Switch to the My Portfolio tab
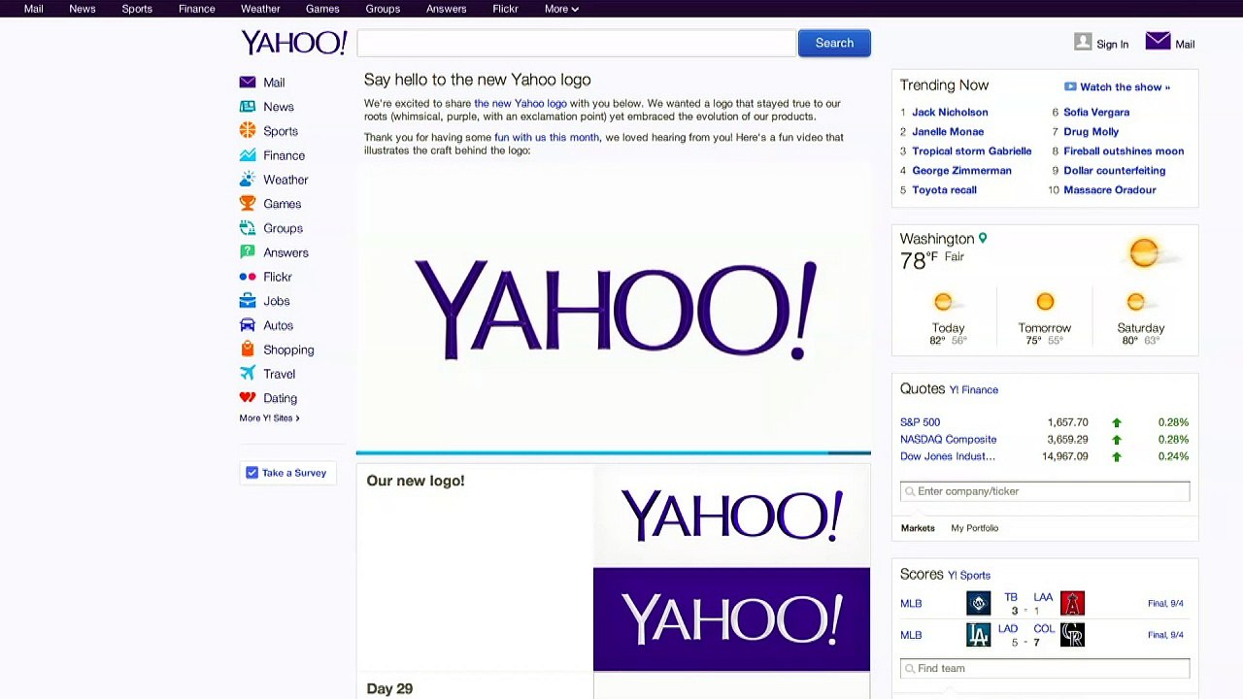The width and height of the screenshot is (1243, 699). 974,528
